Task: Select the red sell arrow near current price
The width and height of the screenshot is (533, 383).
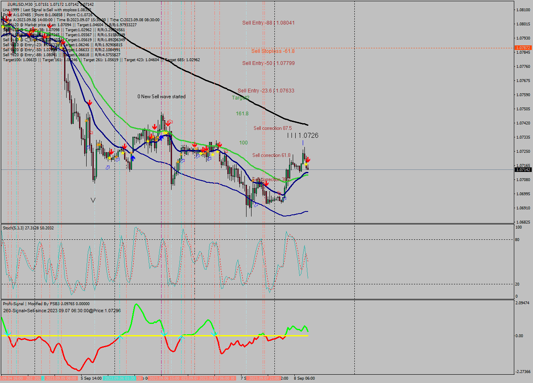Action: tap(307, 159)
